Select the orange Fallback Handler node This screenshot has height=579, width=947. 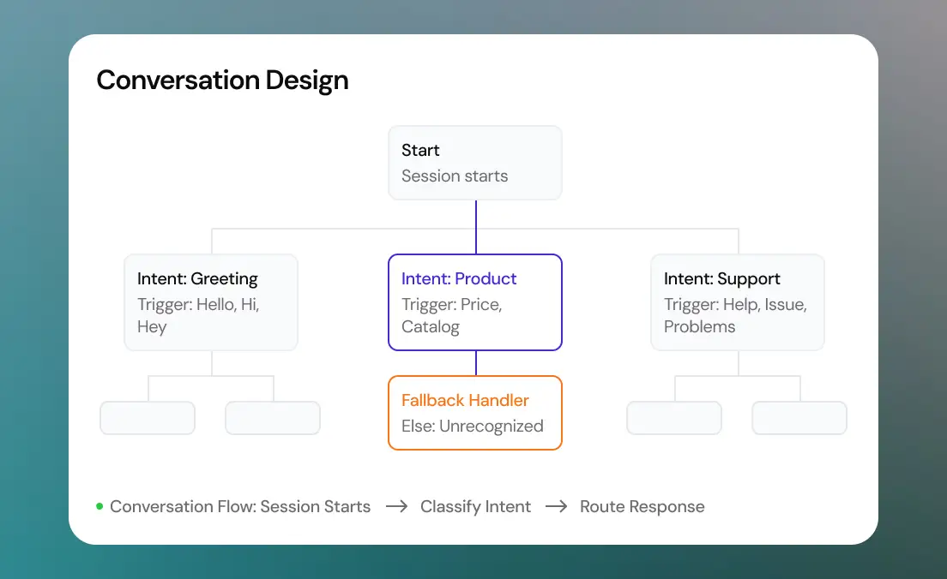tap(474, 413)
